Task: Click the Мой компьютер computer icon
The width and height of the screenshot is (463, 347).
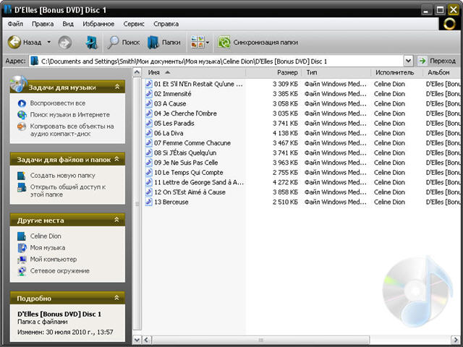Action: click(x=22, y=260)
